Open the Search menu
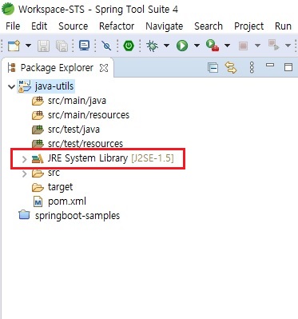The height and width of the screenshot is (319, 298). tap(209, 26)
